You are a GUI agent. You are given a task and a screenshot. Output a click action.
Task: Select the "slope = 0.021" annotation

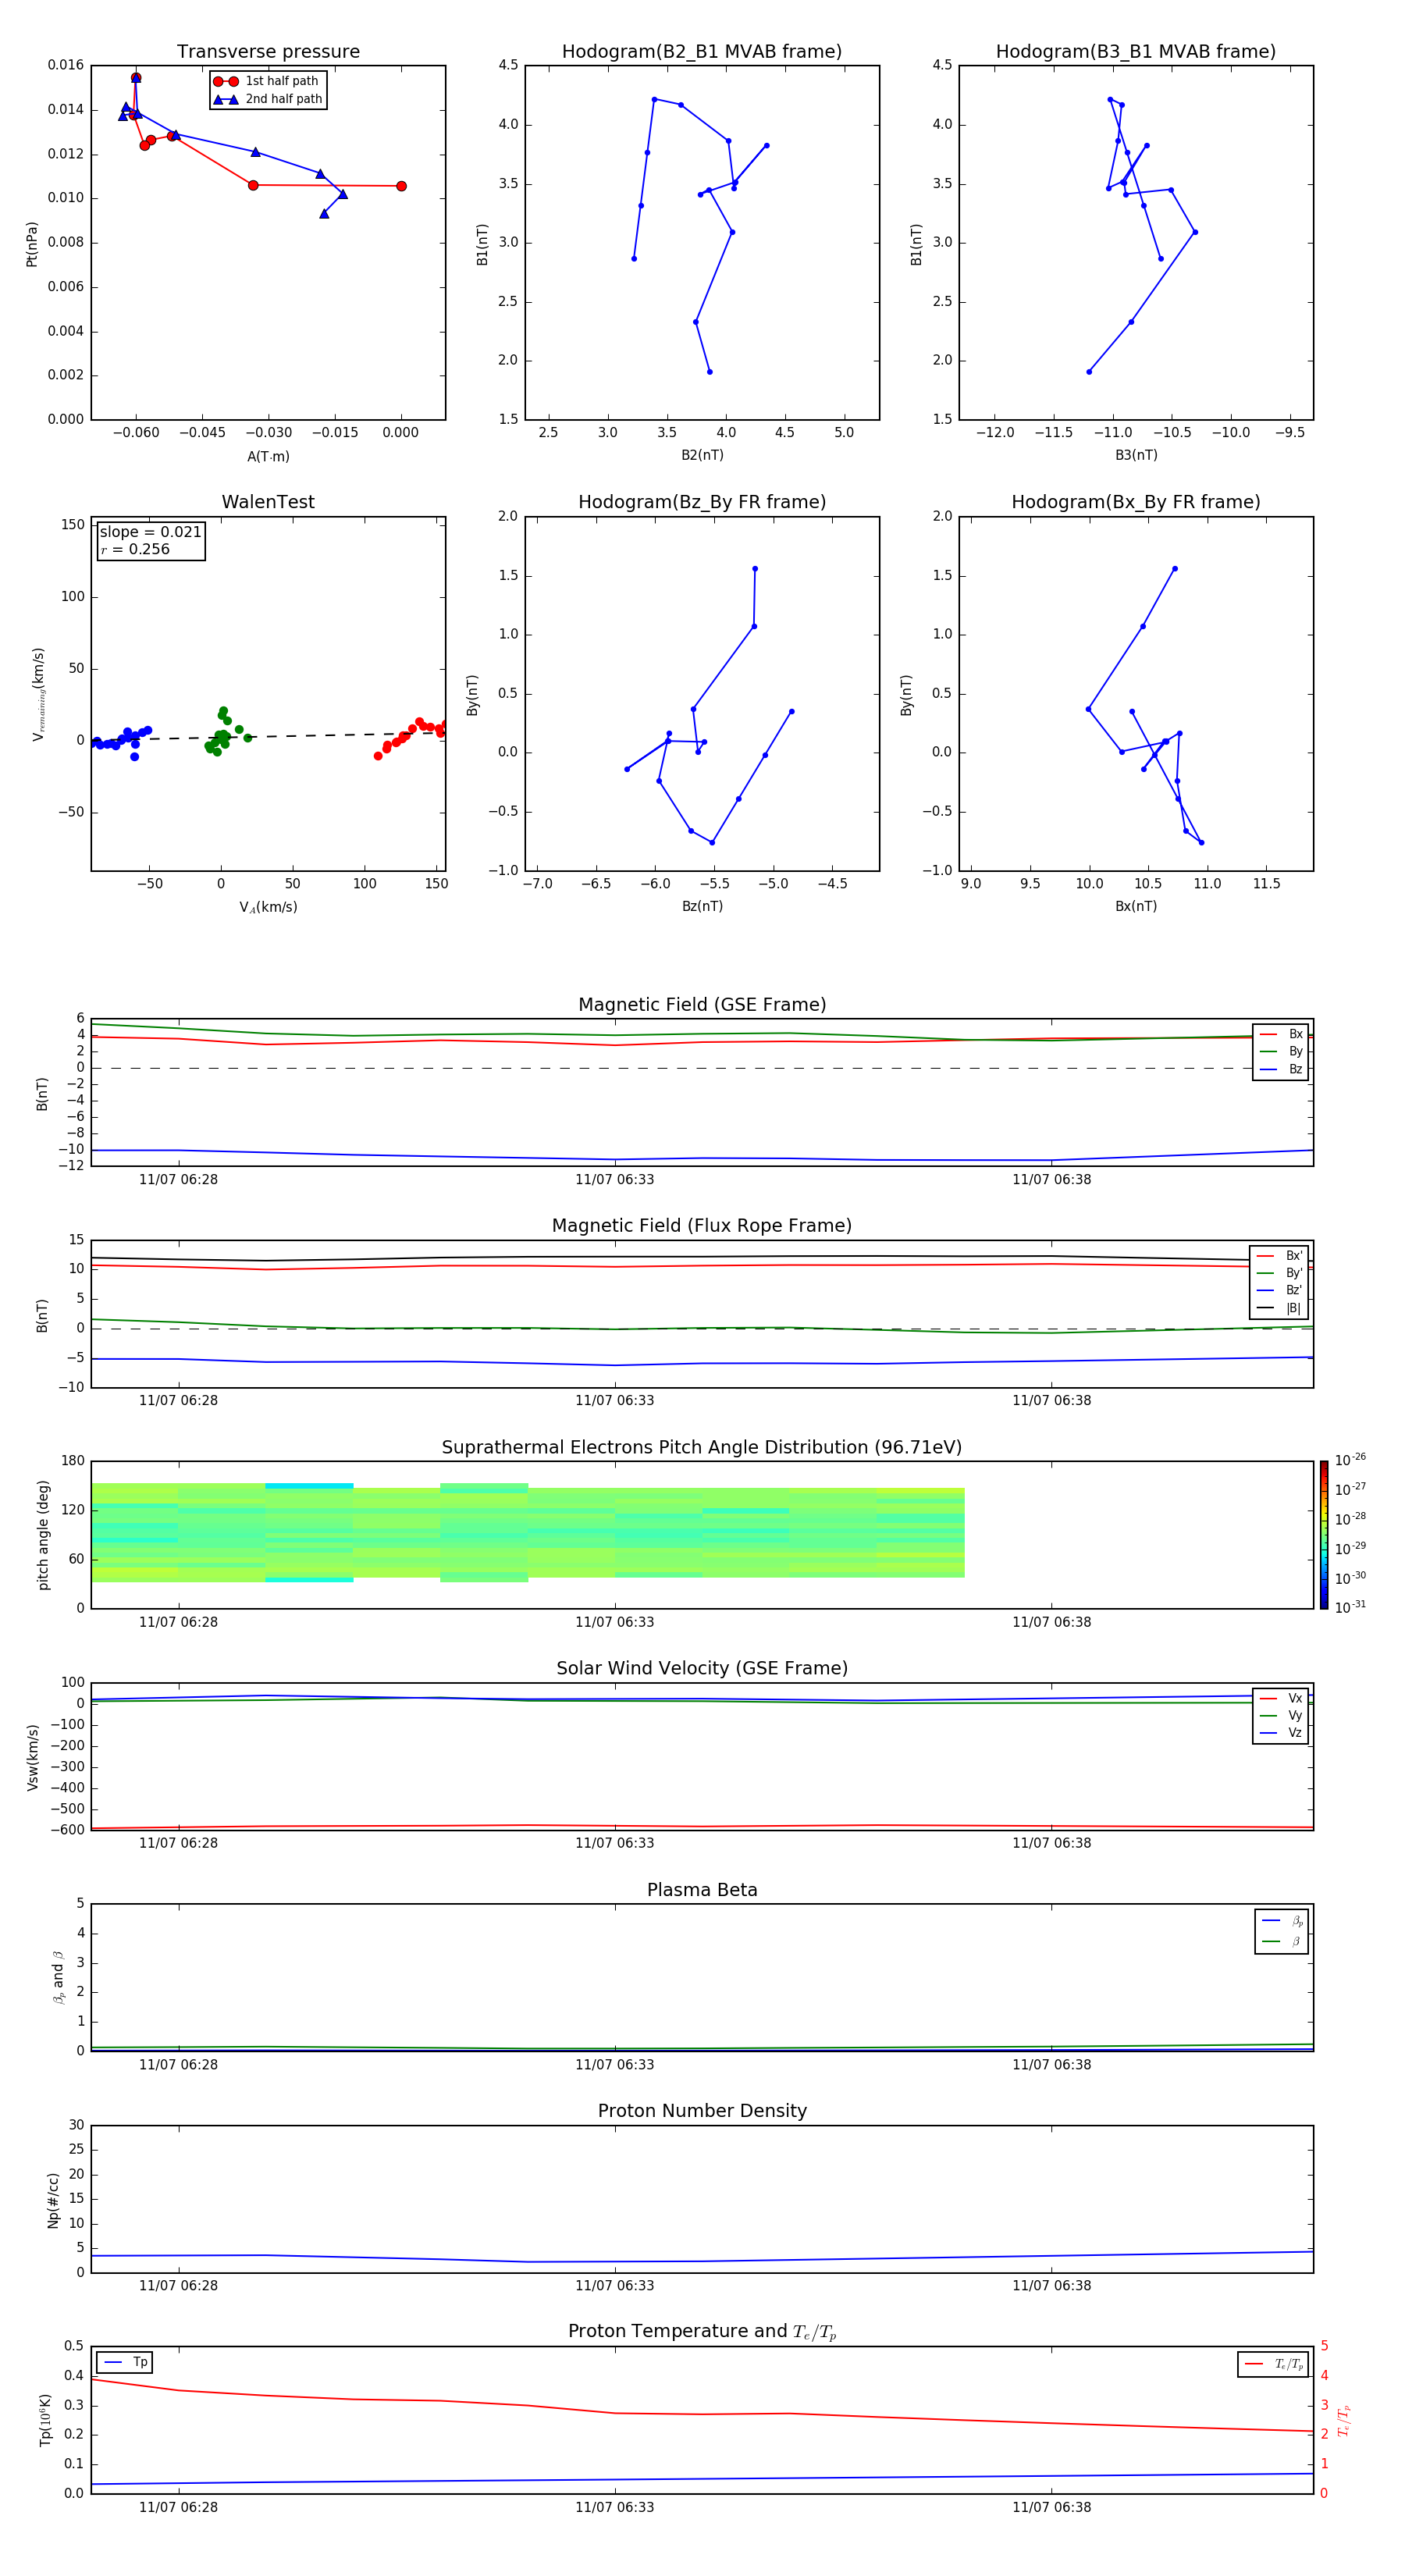click(151, 532)
